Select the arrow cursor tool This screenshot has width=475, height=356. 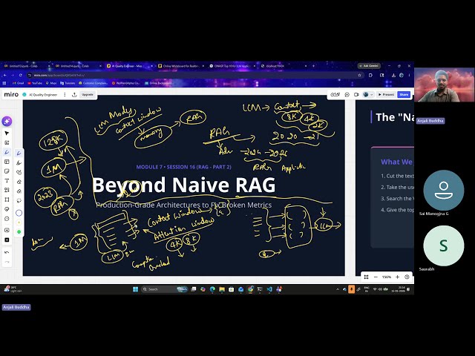pos(7,133)
